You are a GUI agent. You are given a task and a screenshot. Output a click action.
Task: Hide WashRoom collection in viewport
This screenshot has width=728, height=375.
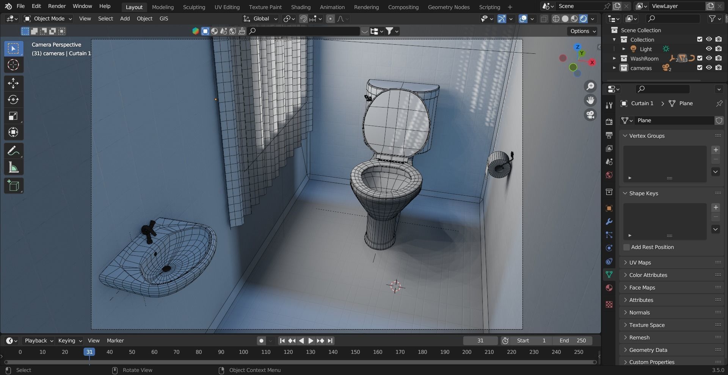pos(709,58)
